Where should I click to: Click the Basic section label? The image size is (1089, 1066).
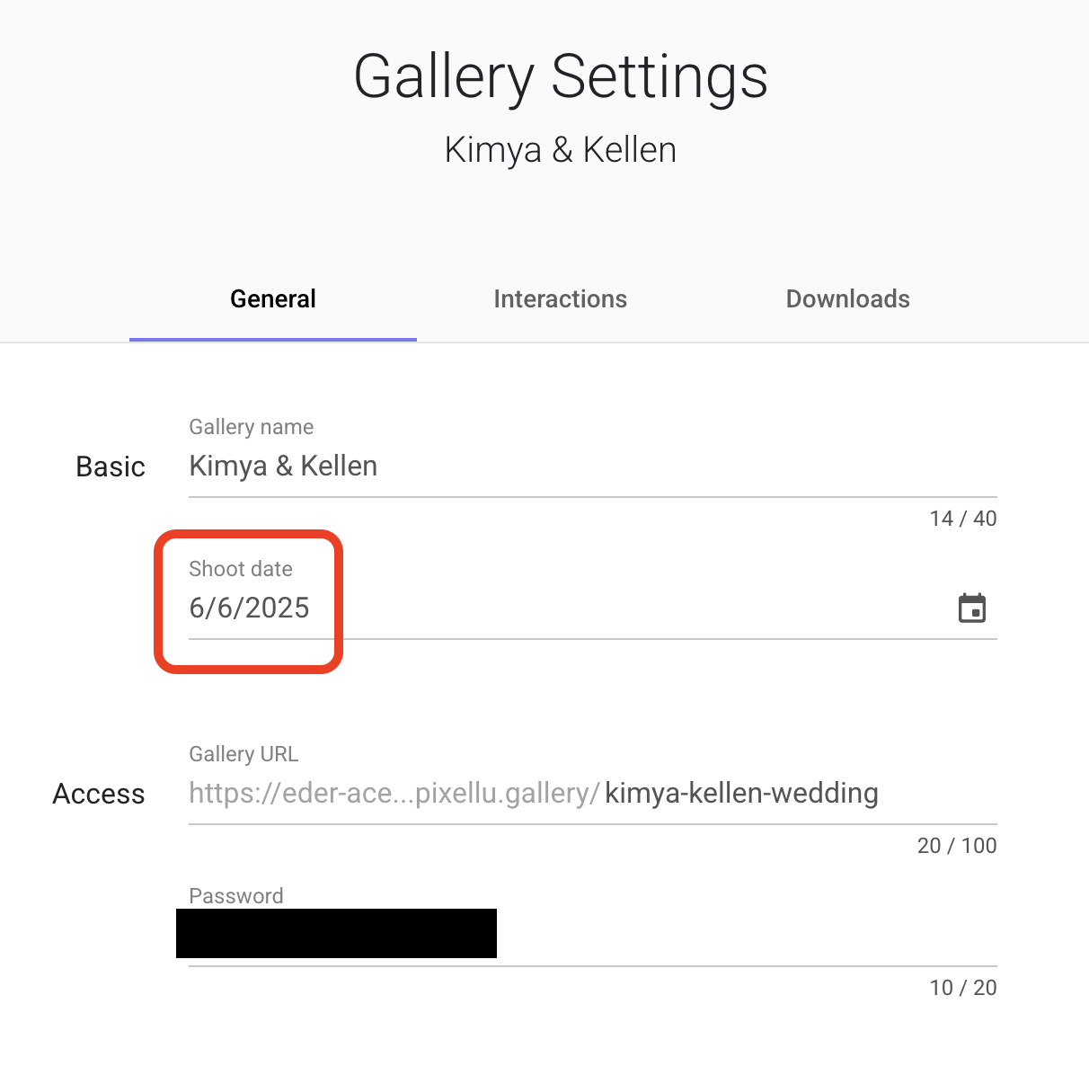(111, 467)
